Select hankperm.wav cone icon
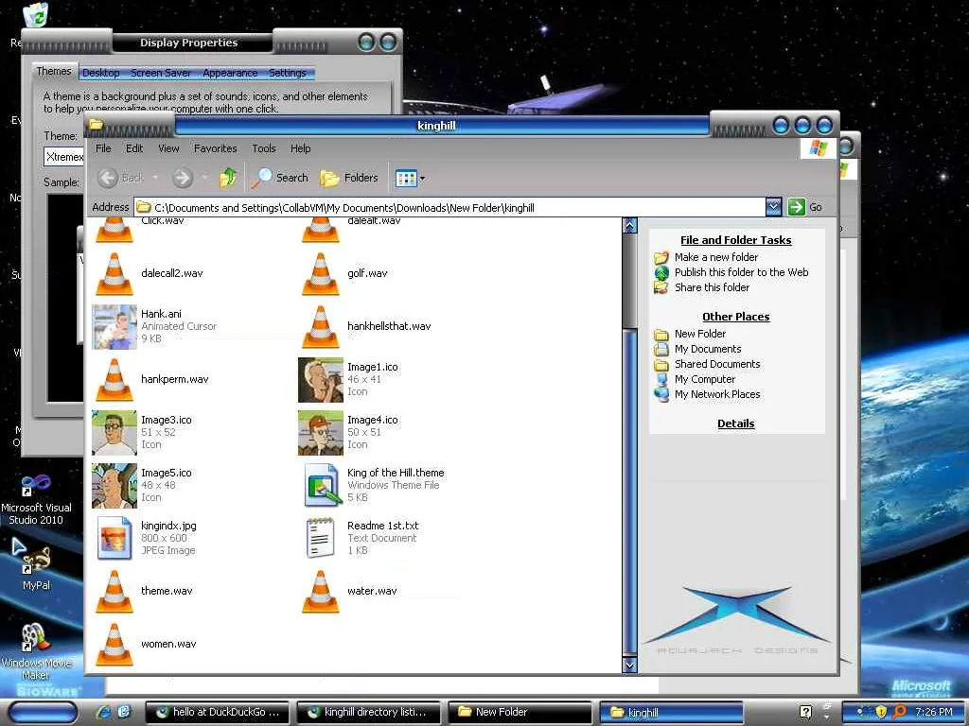The height and width of the screenshot is (726, 969). 115,380
